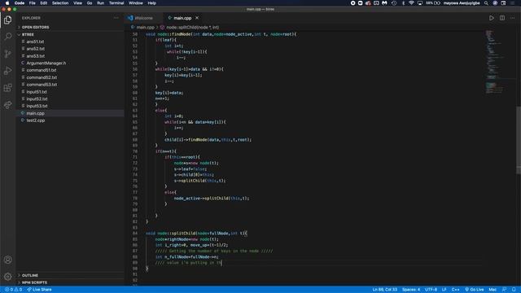521x293 pixels.
Task: Open the Accounts icon
Action: [7, 260]
